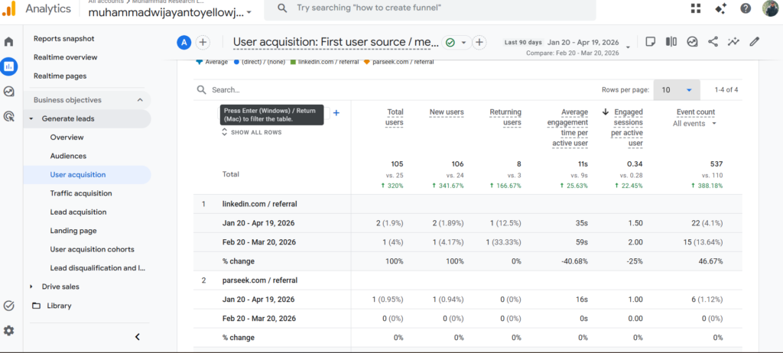
Task: Click the trend sparkline icon
Action: pyautogui.click(x=733, y=41)
